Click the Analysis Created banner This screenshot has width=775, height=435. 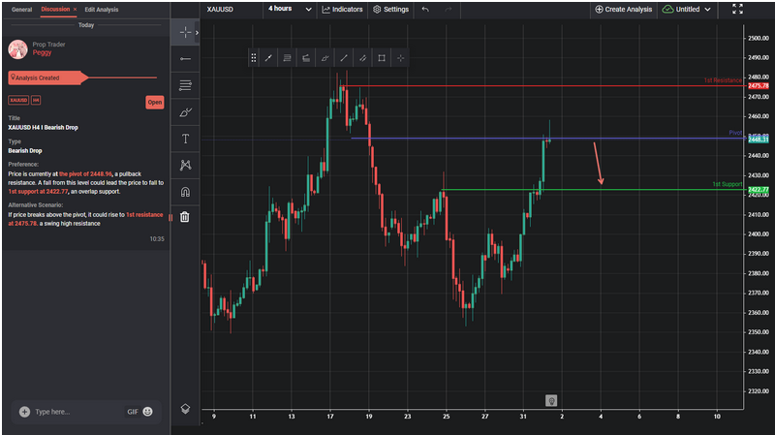[x=47, y=78]
